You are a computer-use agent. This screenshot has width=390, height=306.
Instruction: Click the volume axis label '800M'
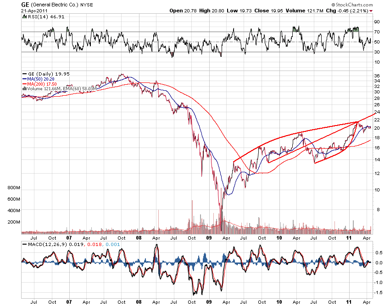point(14,187)
